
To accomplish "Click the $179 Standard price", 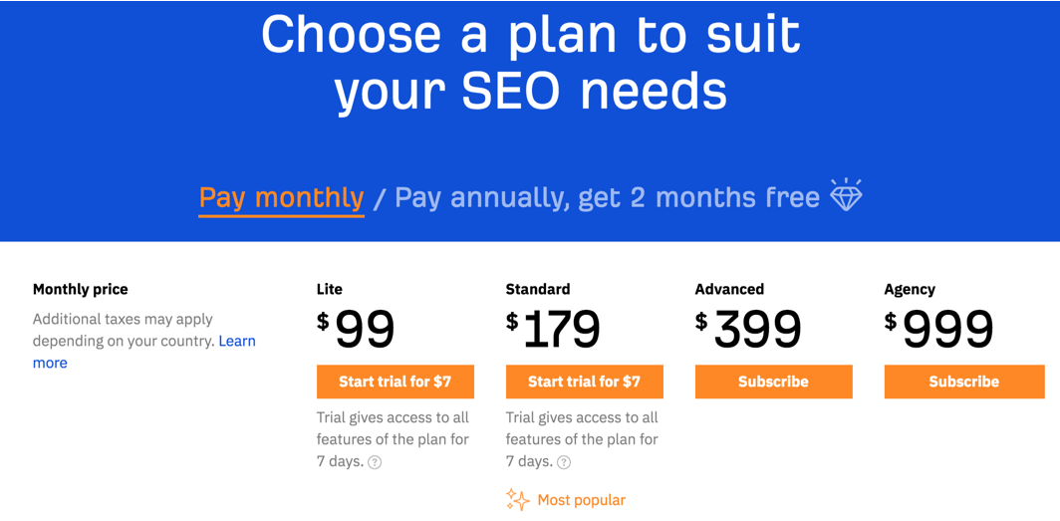I will [x=553, y=330].
